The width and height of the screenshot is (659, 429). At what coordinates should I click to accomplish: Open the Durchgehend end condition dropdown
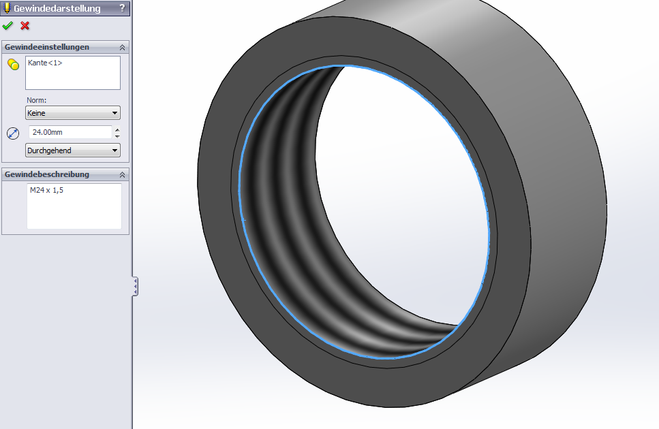pyautogui.click(x=73, y=150)
